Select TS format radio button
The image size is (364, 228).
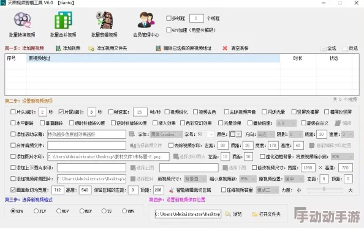(x=104, y=211)
